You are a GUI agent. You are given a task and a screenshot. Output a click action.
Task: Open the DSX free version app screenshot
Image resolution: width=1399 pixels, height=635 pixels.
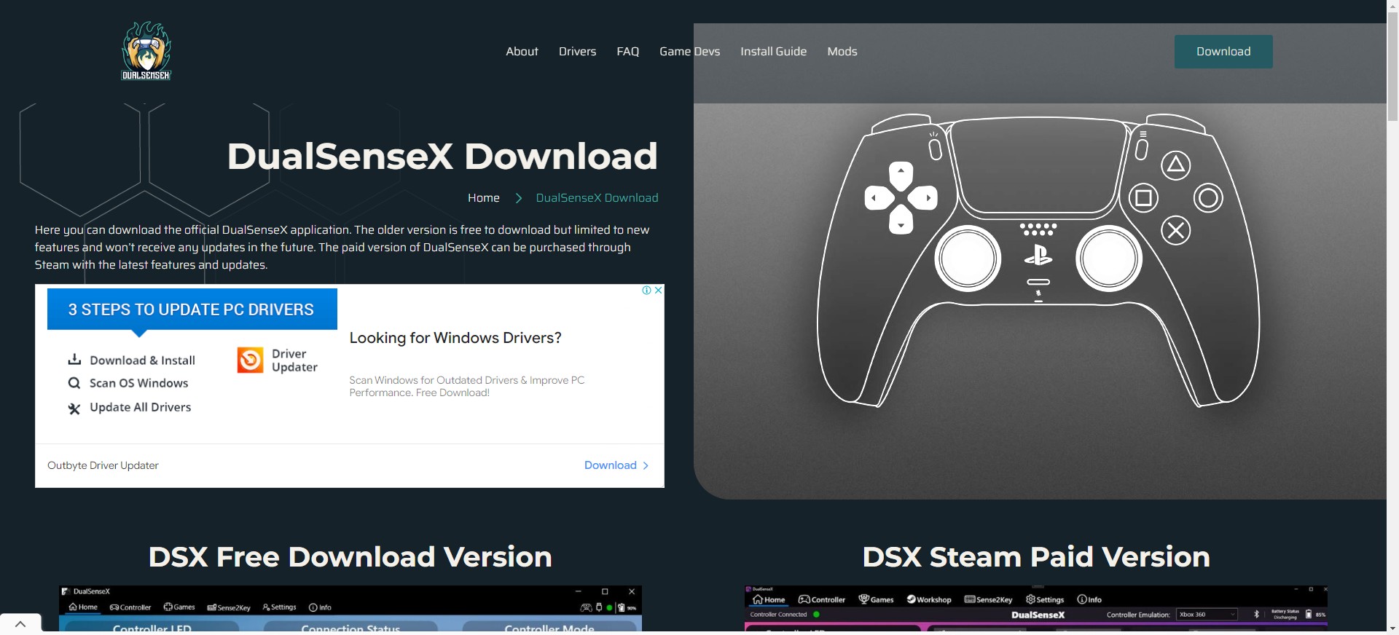[x=350, y=609]
